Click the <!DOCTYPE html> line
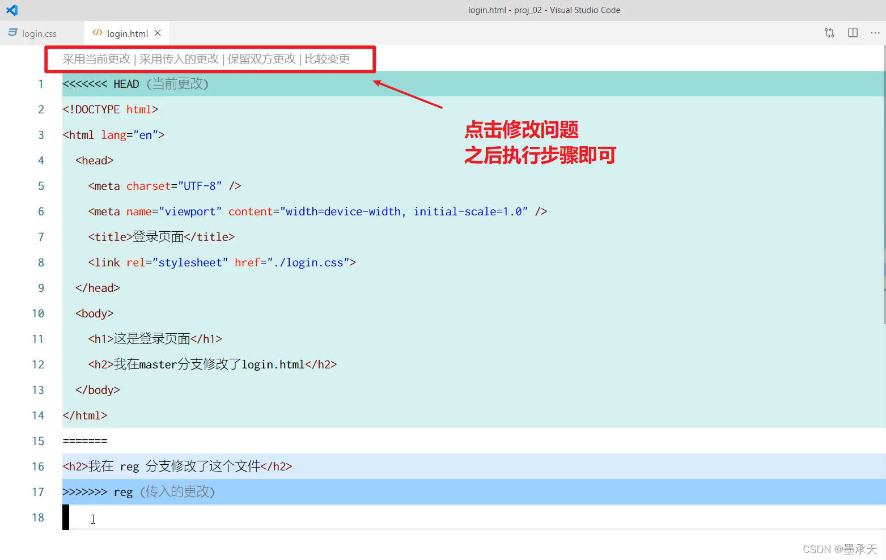Viewport: 886px width, 560px height. click(473, 109)
